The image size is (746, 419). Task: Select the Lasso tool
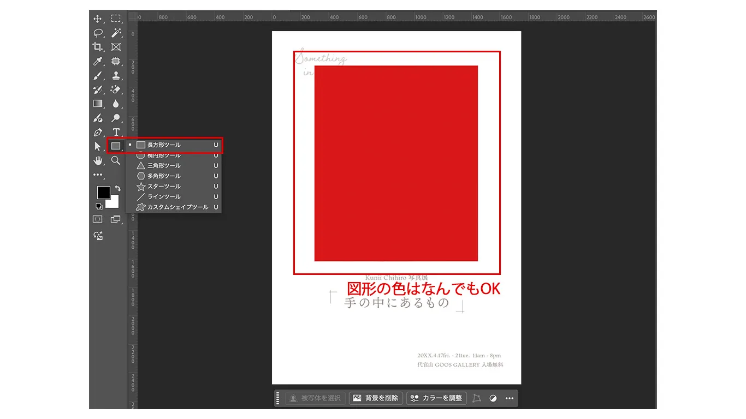point(98,33)
